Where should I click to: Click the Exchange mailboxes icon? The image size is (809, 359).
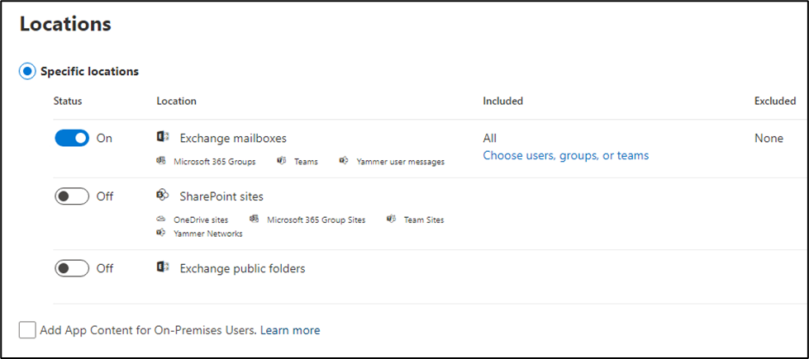coord(163,137)
